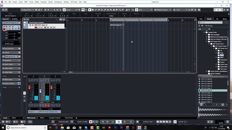Open the Touch automation mode dropdown
Image resolution: width=232 pixels, height=130 pixels.
pyautogui.click(x=71, y=10)
